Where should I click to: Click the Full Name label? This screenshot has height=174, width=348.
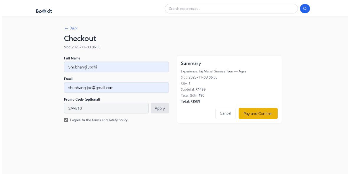click(x=72, y=58)
